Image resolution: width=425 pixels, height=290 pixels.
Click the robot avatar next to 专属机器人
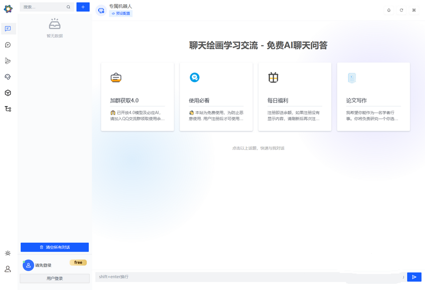(101, 9)
